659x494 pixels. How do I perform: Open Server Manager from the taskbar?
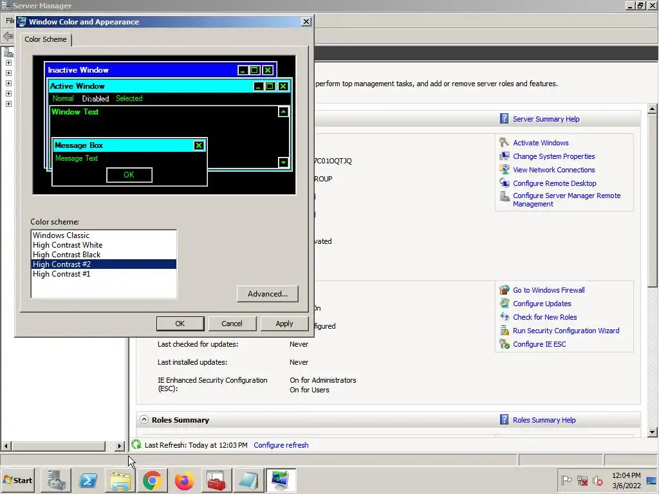coord(56,480)
